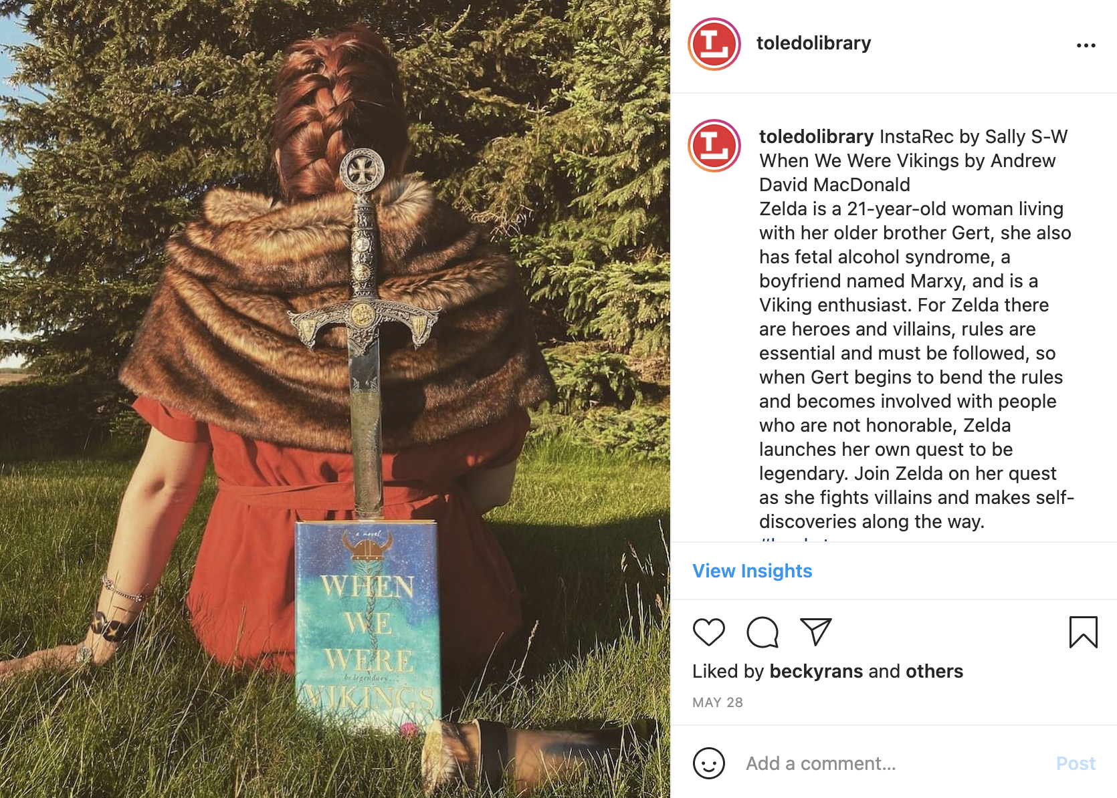Click toledolibrary avatar beside caption
The image size is (1117, 798).
[x=714, y=146]
